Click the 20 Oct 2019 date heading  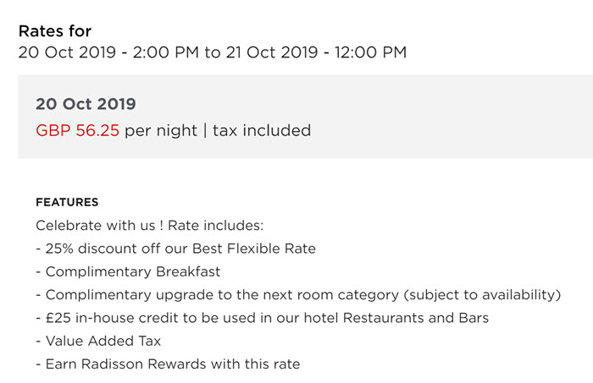coord(86,104)
